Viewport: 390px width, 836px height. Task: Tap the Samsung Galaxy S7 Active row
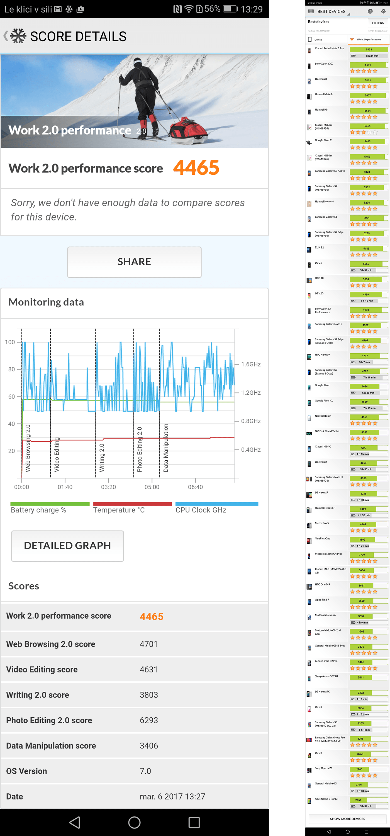[x=347, y=175]
